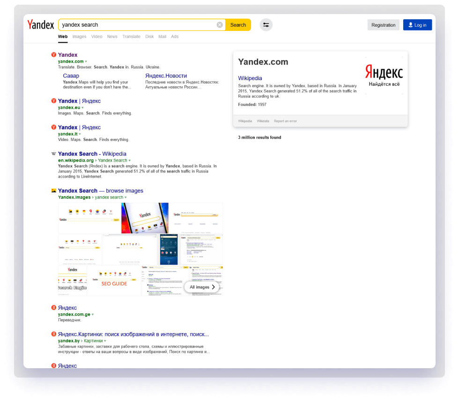Open All images button
Viewport: 459px width, 401px height.
point(202,287)
